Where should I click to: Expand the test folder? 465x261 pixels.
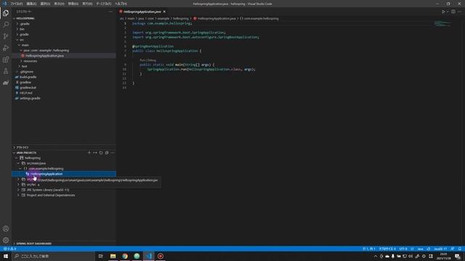64,66
